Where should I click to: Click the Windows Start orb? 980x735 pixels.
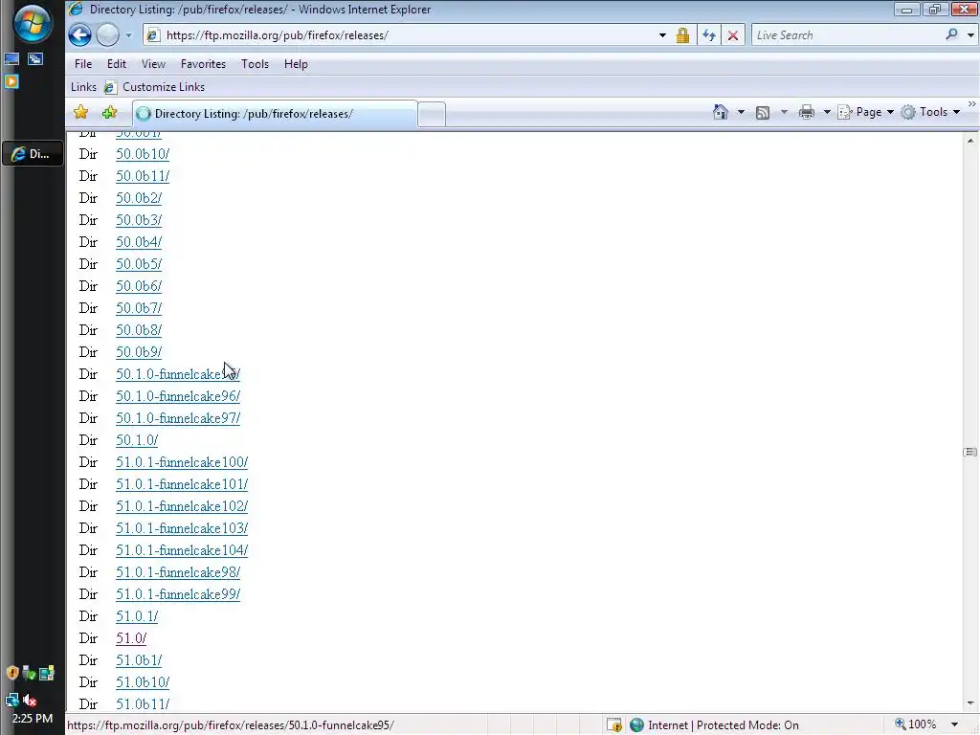coord(32,24)
